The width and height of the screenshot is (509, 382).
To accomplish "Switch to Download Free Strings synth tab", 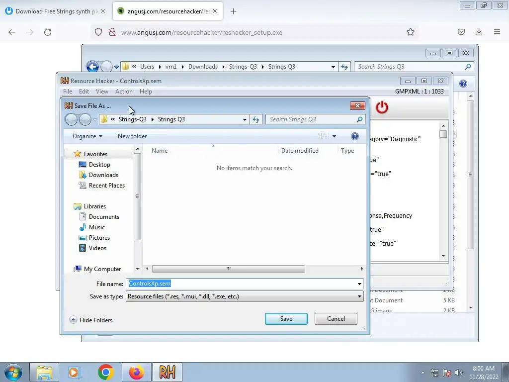I will click(x=55, y=11).
